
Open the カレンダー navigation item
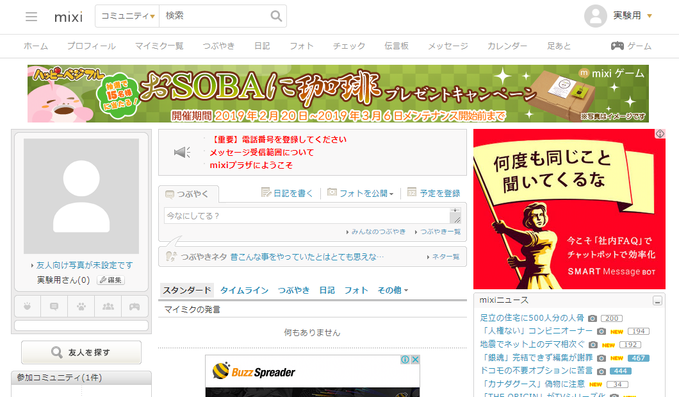click(x=507, y=46)
